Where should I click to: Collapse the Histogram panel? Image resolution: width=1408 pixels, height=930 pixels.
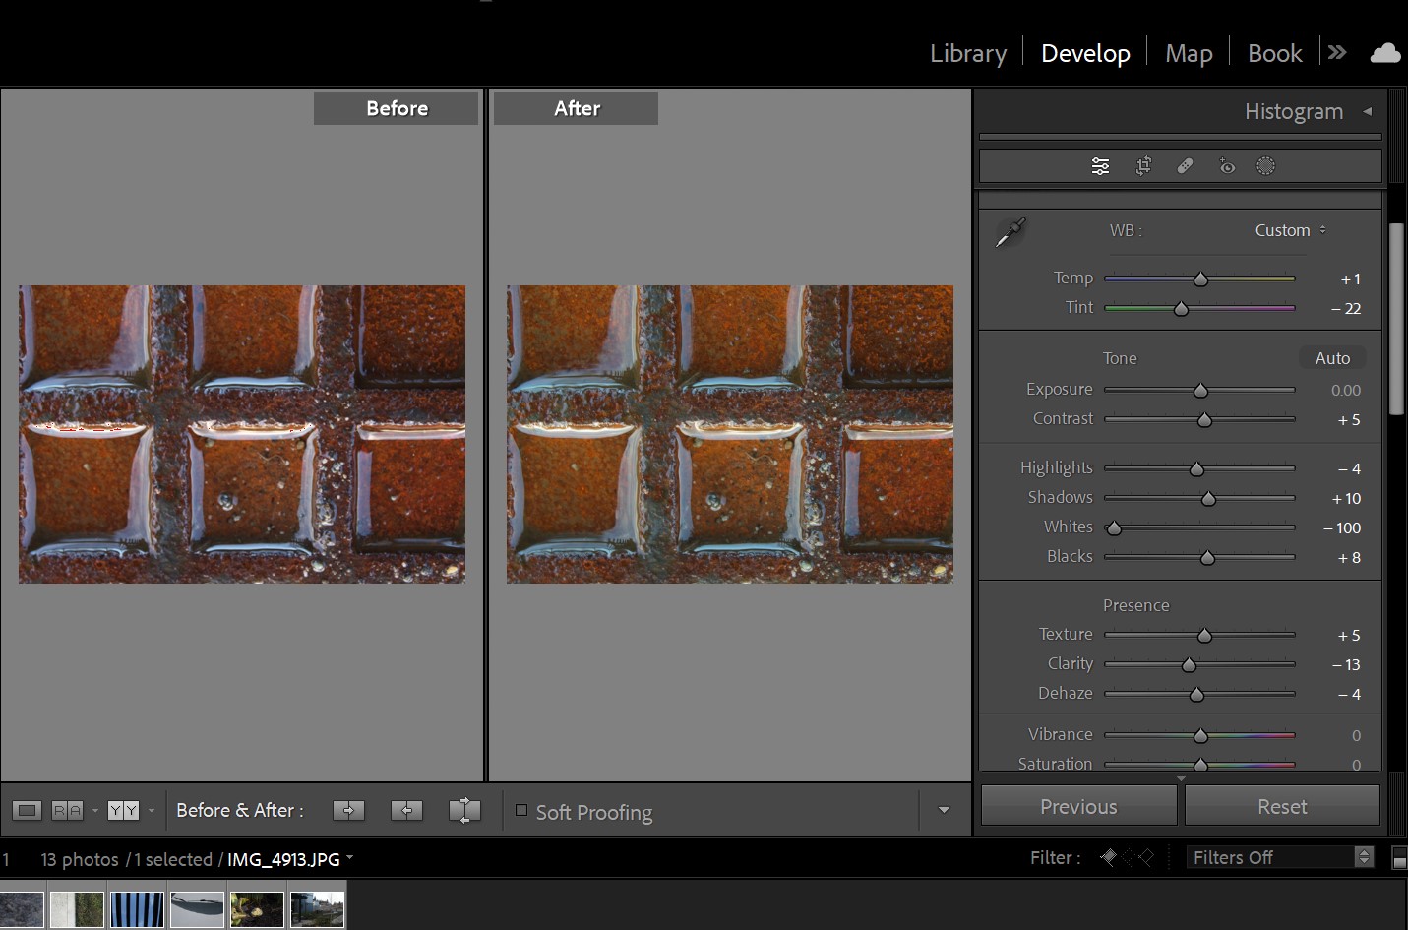(x=1367, y=111)
